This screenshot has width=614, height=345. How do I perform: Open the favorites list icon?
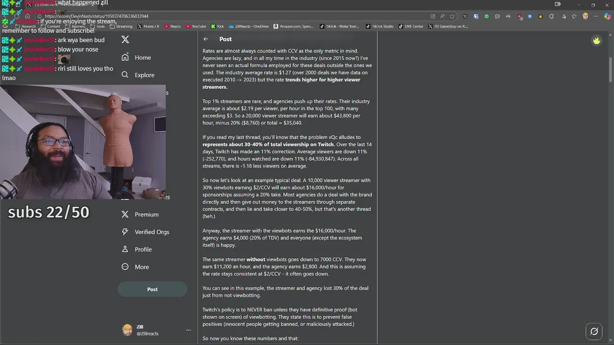(574, 16)
